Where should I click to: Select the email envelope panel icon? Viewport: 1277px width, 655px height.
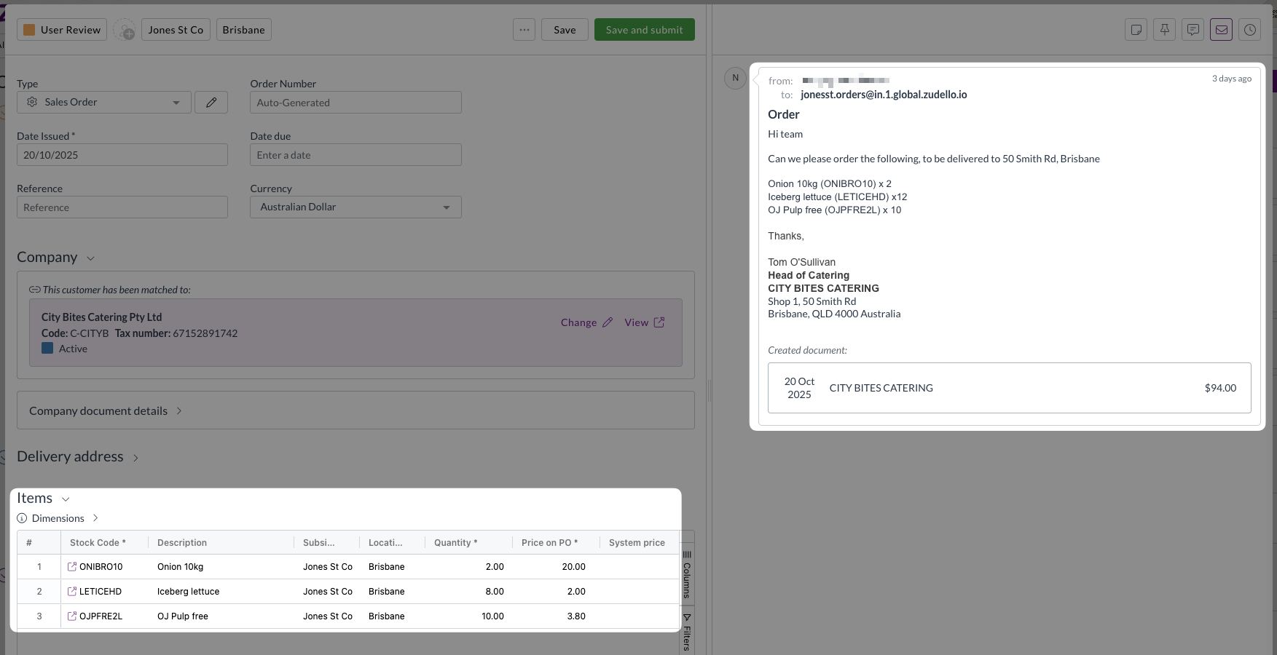1221,30
